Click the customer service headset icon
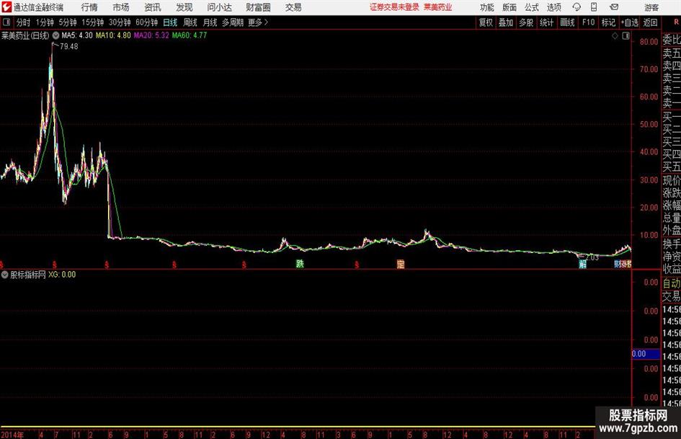 [577, 7]
